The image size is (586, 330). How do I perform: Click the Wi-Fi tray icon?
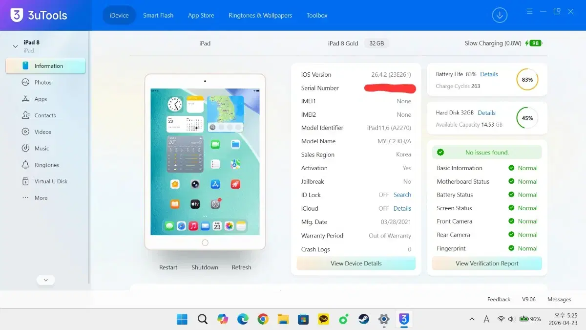tap(501, 319)
